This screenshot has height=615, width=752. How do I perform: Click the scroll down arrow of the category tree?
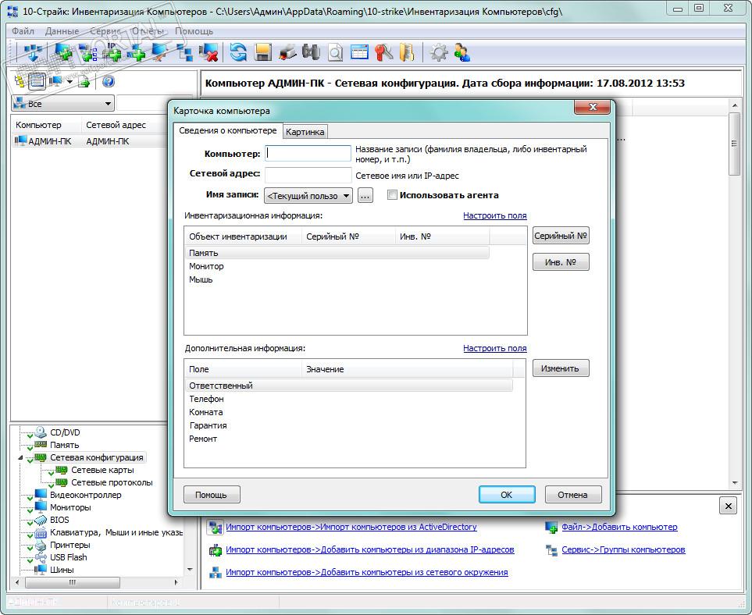coord(190,570)
